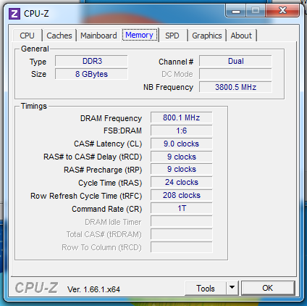Click the empty Total CAS# field
Screen dimensions: 307x306
pyautogui.click(x=182, y=234)
